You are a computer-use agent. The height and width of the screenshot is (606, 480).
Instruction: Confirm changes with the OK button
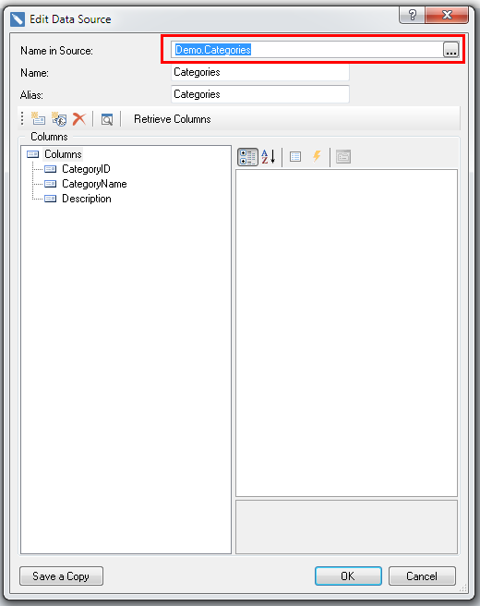point(348,576)
